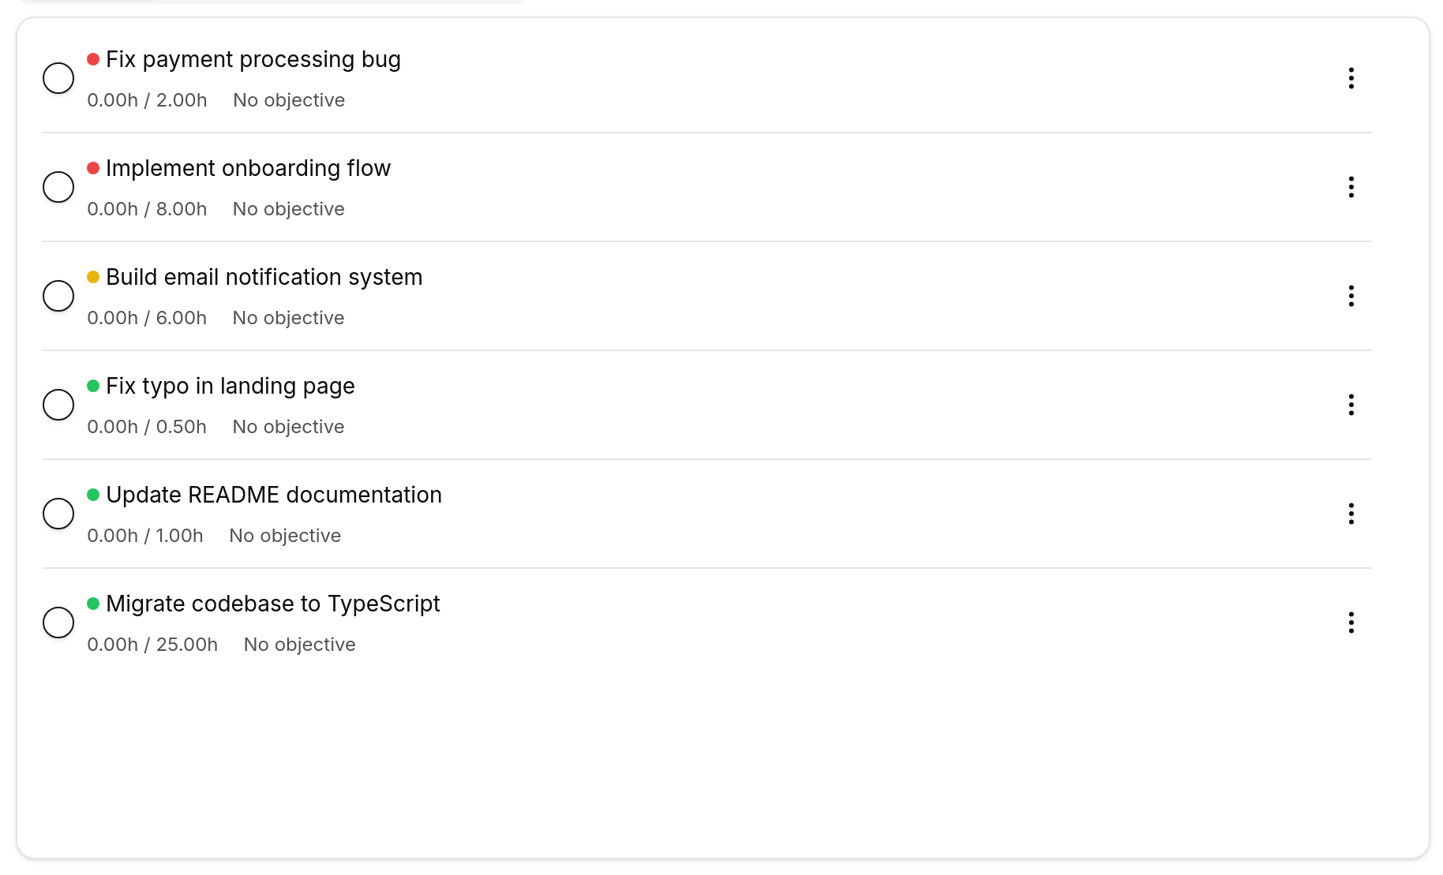Screen dimensions: 1443x875
Task: Open options menu for Migrate codebase to TypeScript
Action: (1351, 623)
